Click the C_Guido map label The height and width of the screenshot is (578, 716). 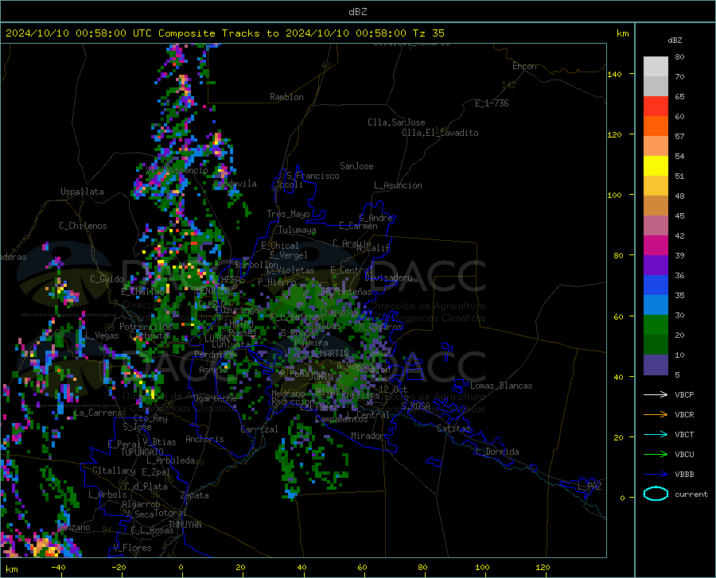(107, 279)
